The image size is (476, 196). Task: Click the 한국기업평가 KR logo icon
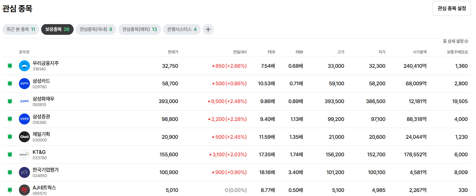point(24,172)
